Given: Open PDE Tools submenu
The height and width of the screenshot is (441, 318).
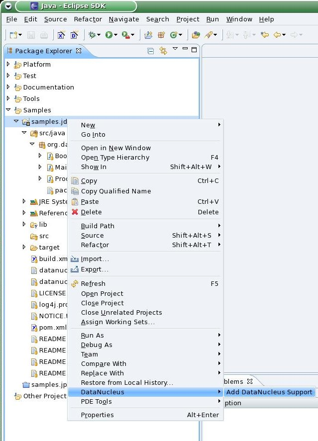Looking at the screenshot, I should [x=145, y=402].
